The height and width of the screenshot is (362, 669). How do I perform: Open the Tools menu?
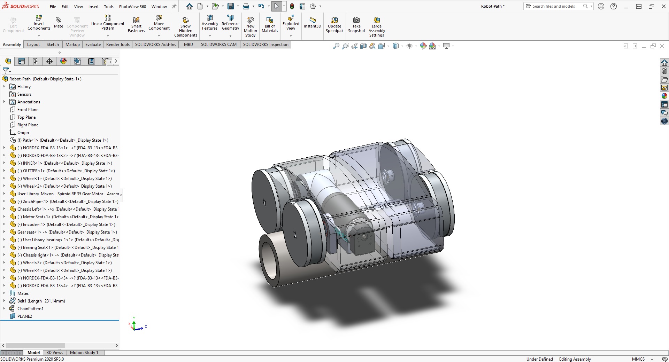pos(109,7)
